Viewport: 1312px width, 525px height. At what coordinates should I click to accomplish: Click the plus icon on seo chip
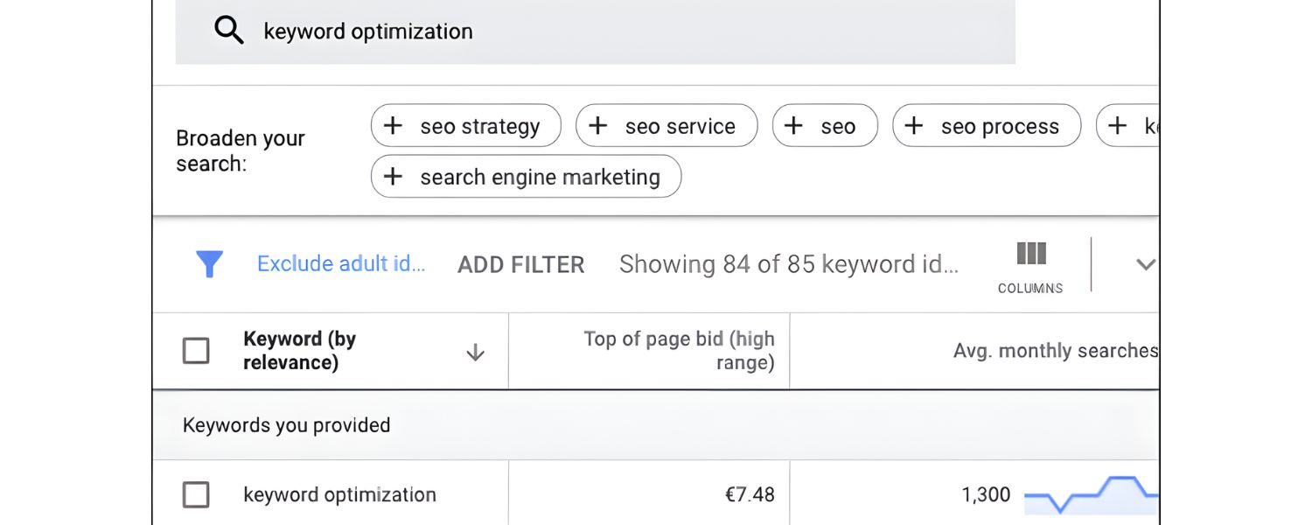click(x=794, y=126)
